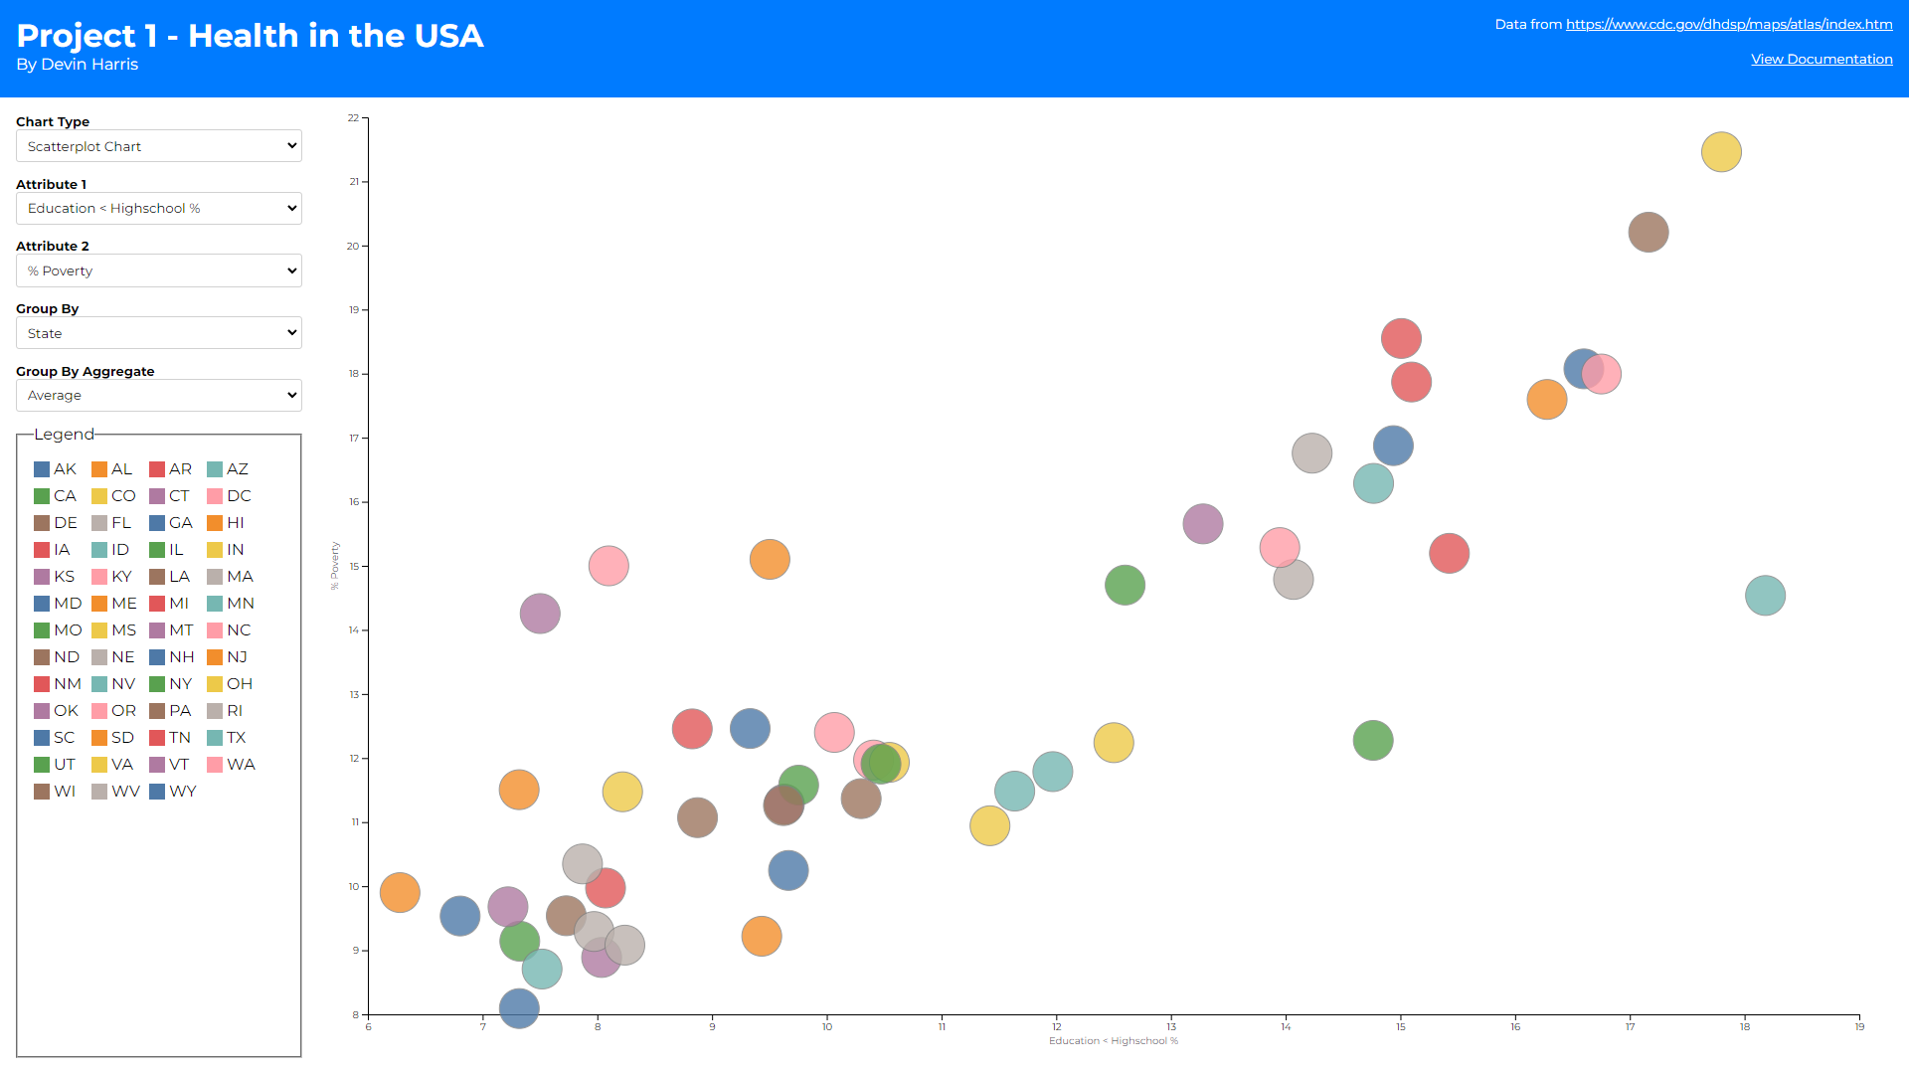The width and height of the screenshot is (1909, 1074).
Task: Select the TX legend color swatch
Action: pos(215,738)
